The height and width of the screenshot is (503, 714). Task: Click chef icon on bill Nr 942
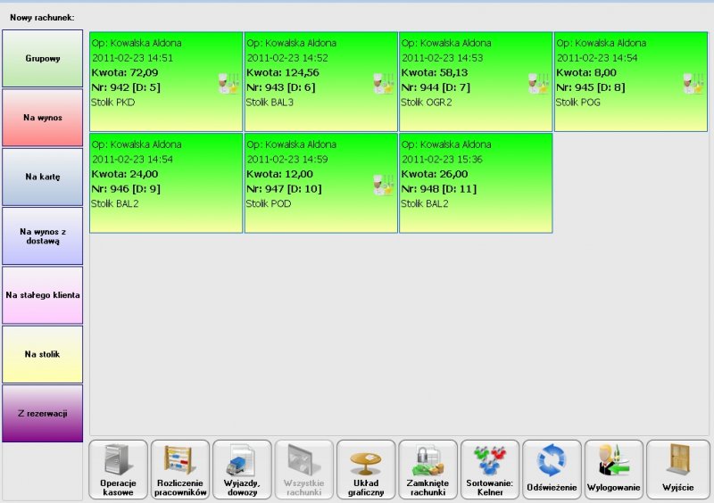click(x=228, y=83)
